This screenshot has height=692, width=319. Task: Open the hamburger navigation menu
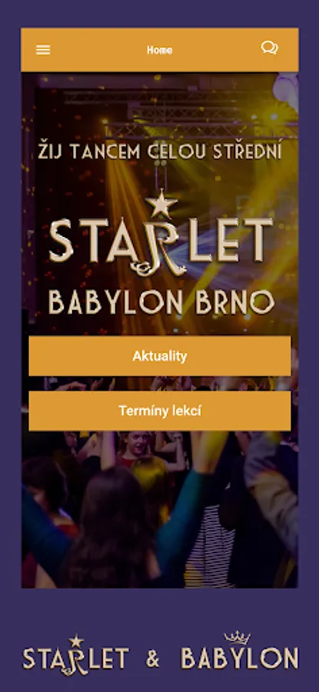tap(43, 50)
